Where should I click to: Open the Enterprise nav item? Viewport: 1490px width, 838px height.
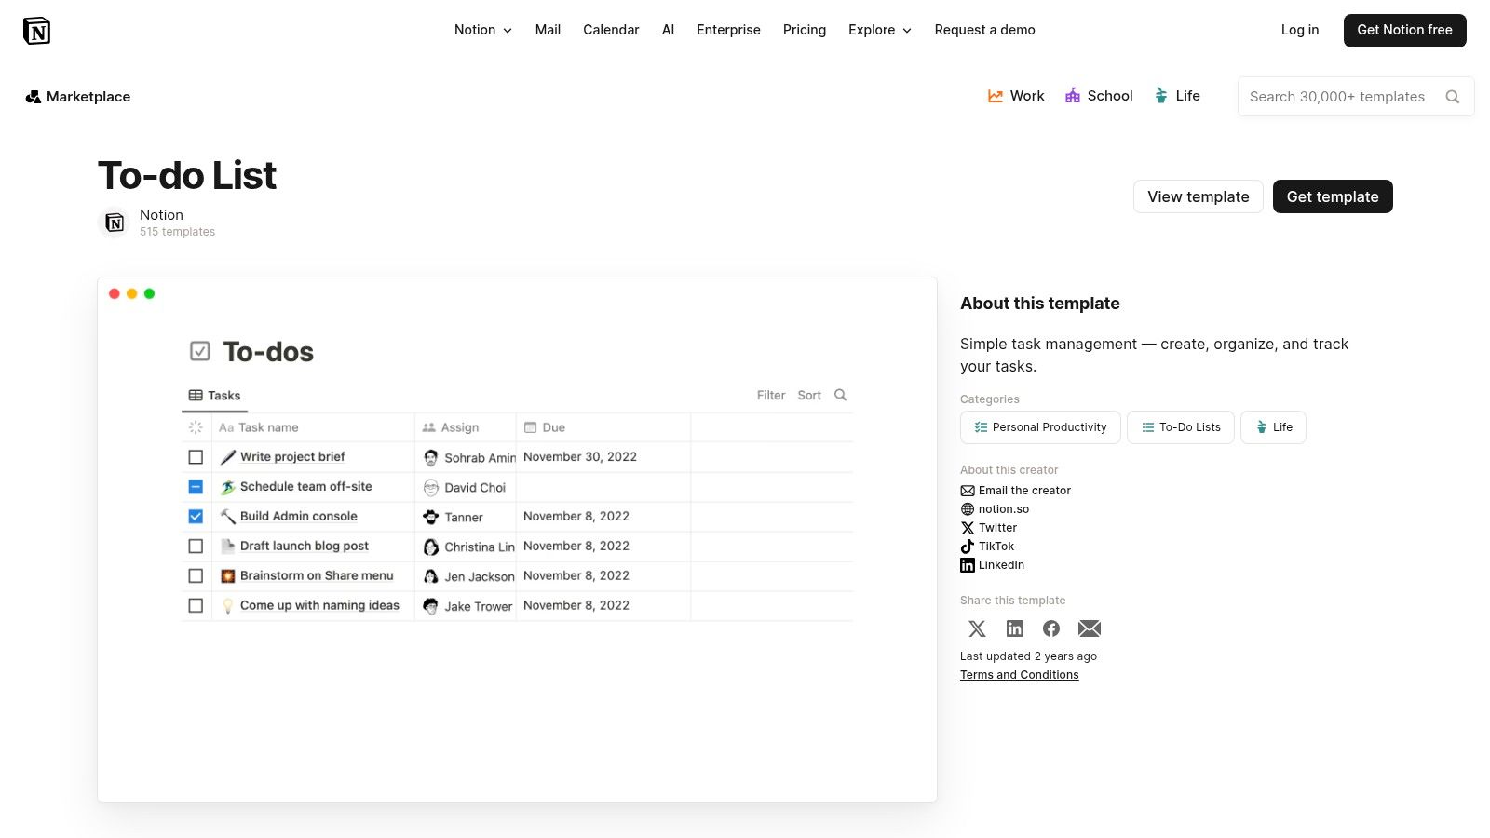point(728,30)
